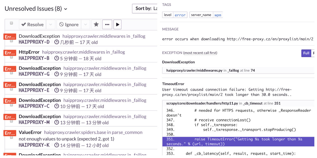Image resolution: width=317 pixels, height=158 pixels.
Task: Start real-time updates with play icon
Action: pos(118,24)
